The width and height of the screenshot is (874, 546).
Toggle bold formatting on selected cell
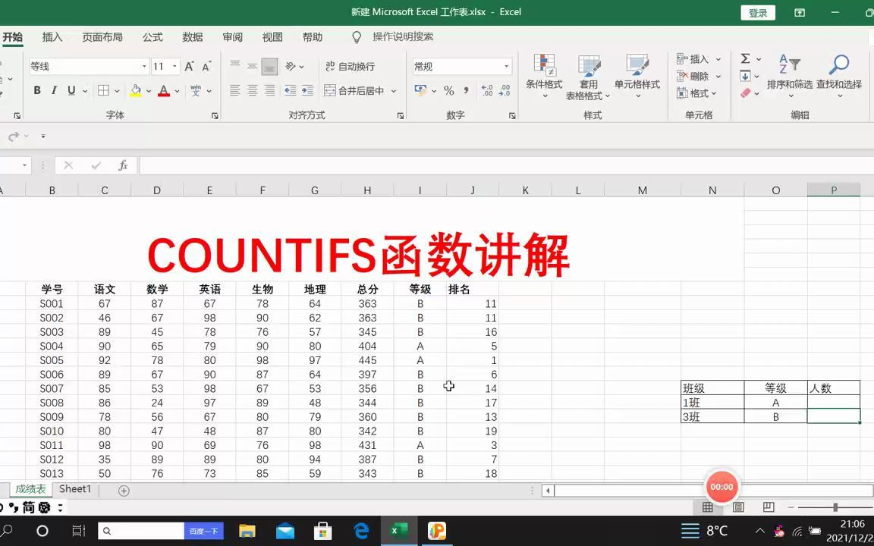36,90
